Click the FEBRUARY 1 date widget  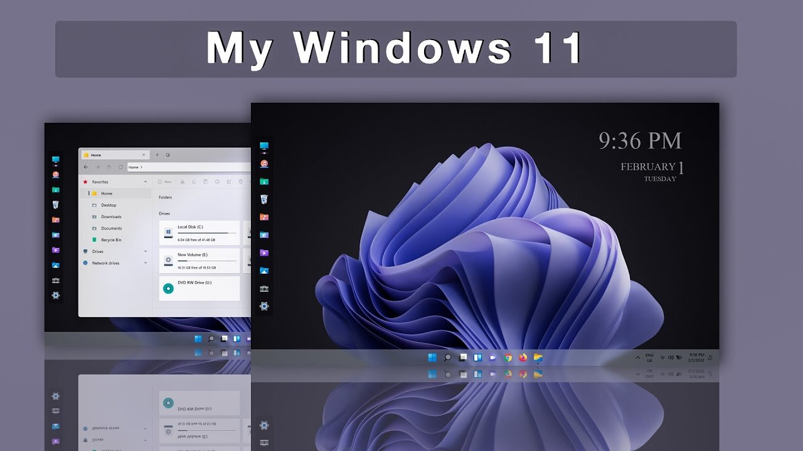(x=652, y=167)
